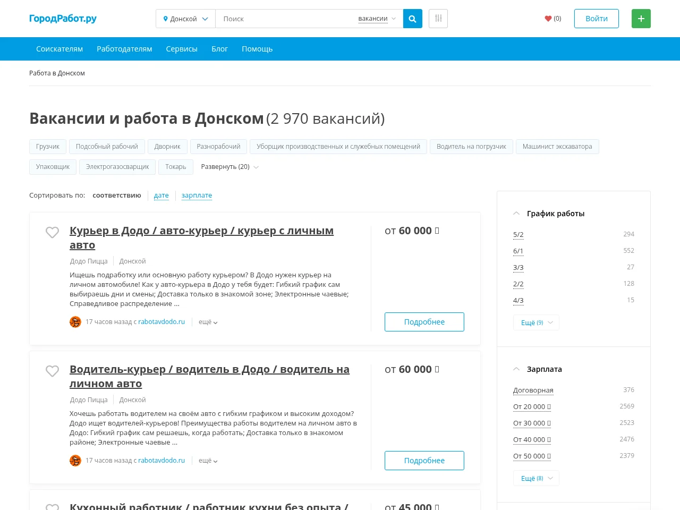Filter salary От 50 000
The height and width of the screenshot is (510, 680).
coord(532,456)
